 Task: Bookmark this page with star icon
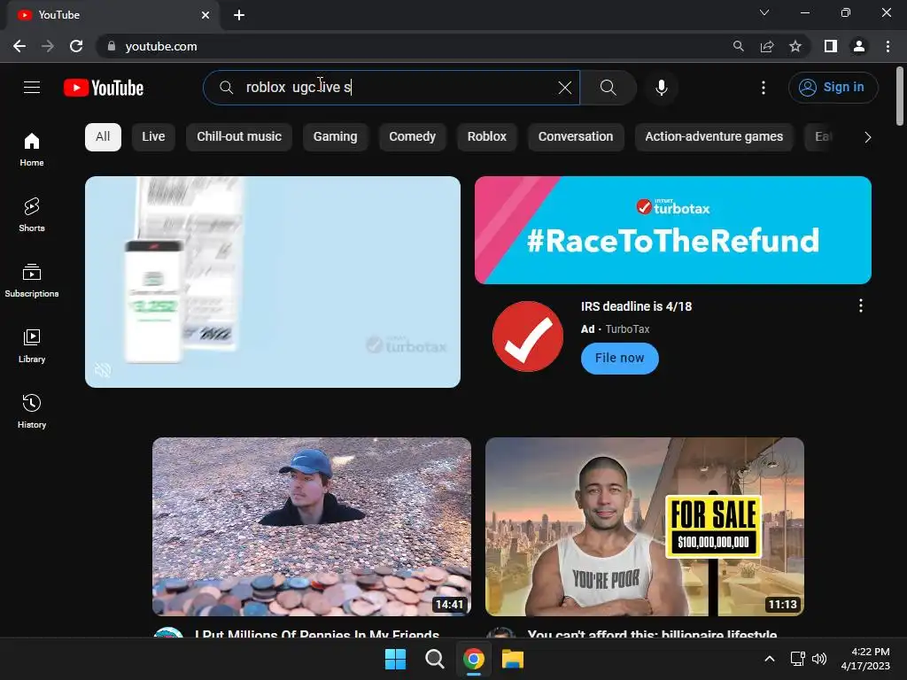point(795,46)
